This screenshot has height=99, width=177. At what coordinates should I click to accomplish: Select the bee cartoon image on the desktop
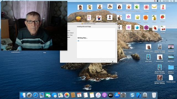[x=90, y=7]
